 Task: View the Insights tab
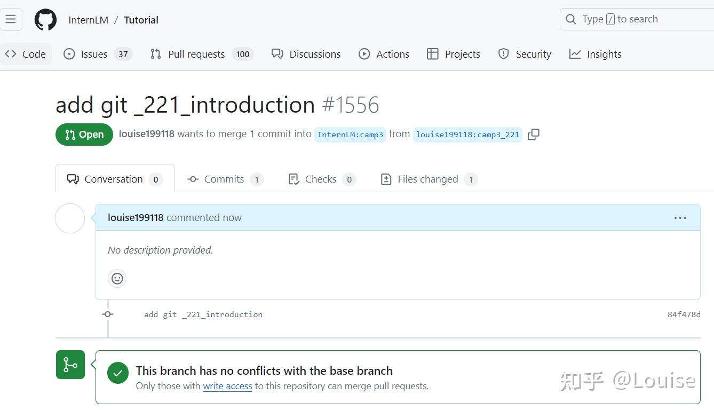click(596, 54)
